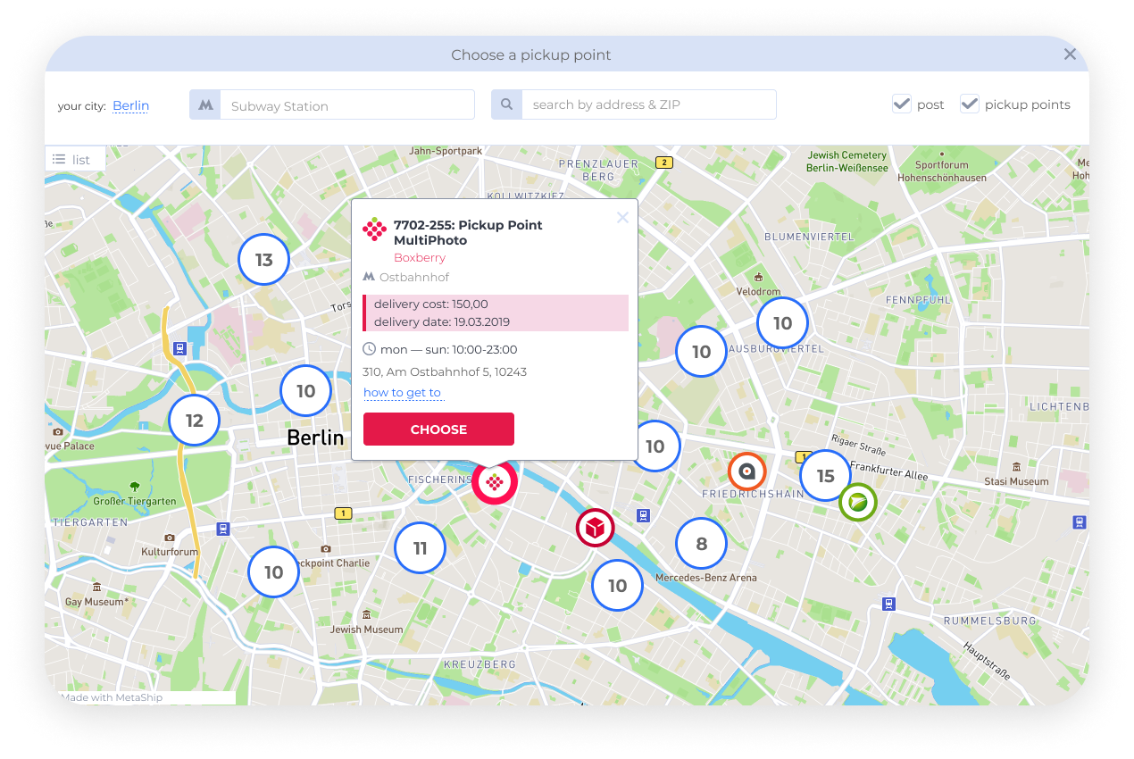Click the orange circle pickup marker
This screenshot has width=1134, height=759.
747,471
